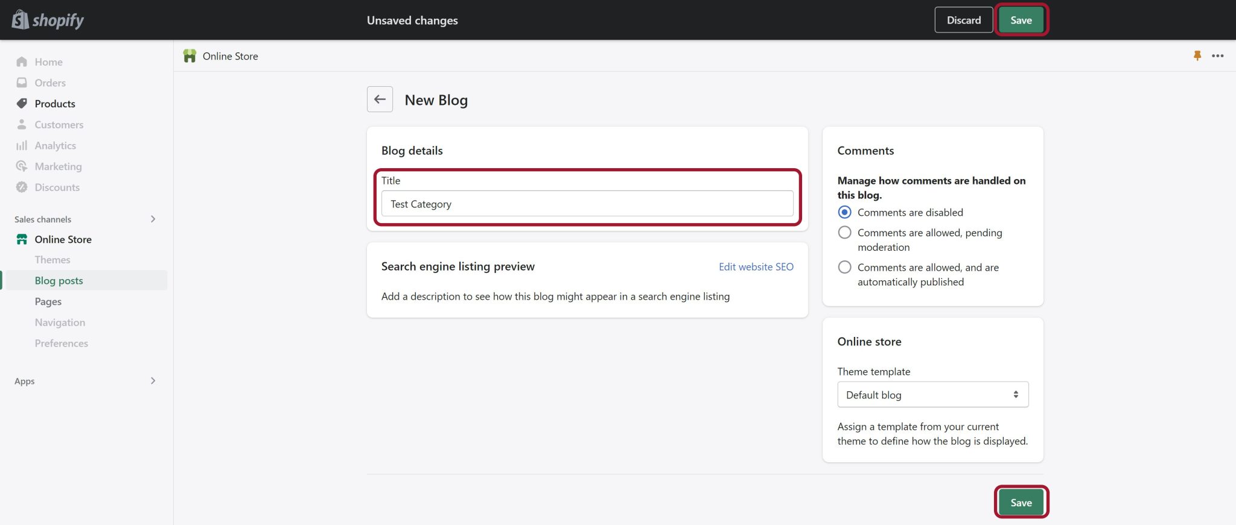Click the orange pin icon

pos(1197,55)
